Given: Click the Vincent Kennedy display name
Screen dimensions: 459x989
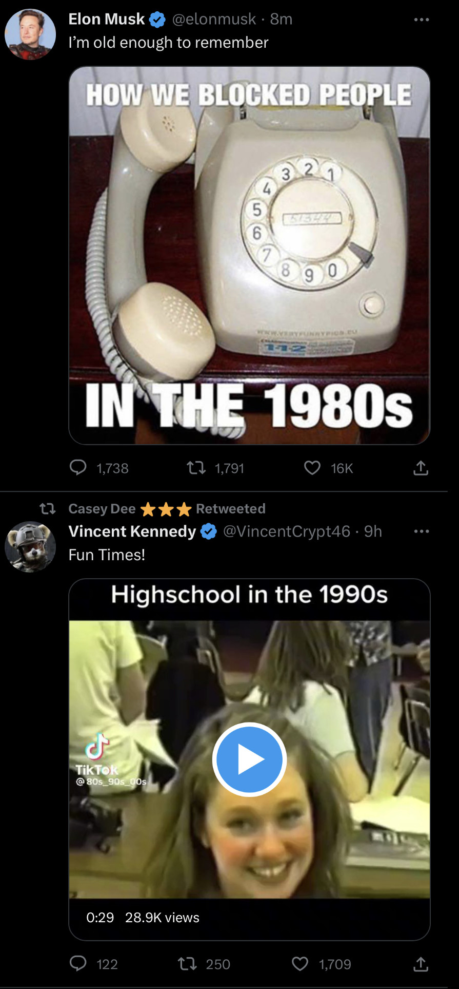Looking at the screenshot, I should pos(132,531).
